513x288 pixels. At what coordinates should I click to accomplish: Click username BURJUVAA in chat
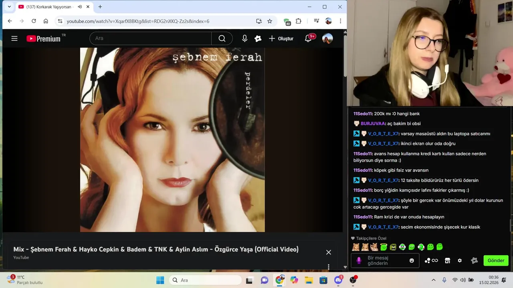(x=373, y=124)
